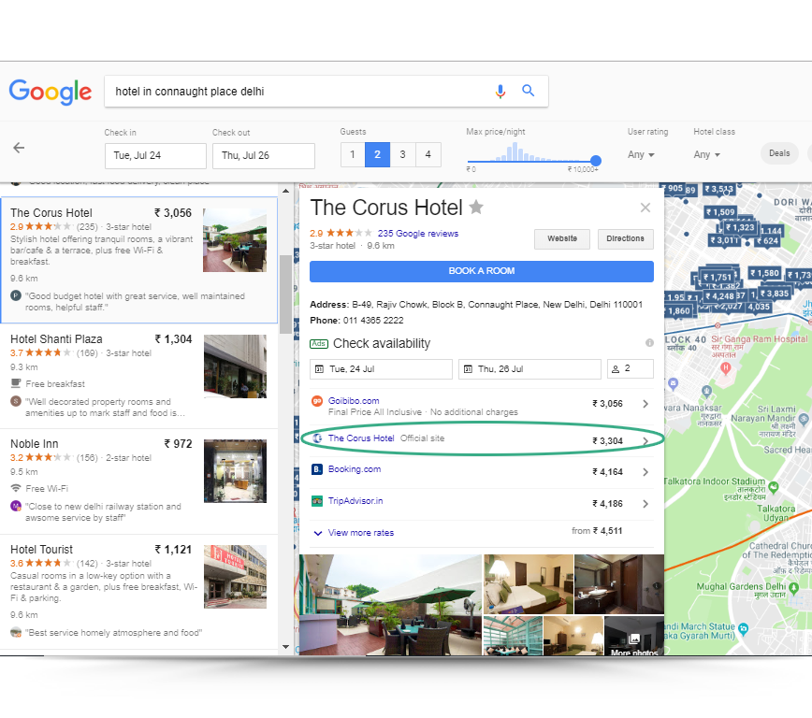Open availability date Tue, 24 Jul
This screenshot has height=718, width=812.
[381, 369]
